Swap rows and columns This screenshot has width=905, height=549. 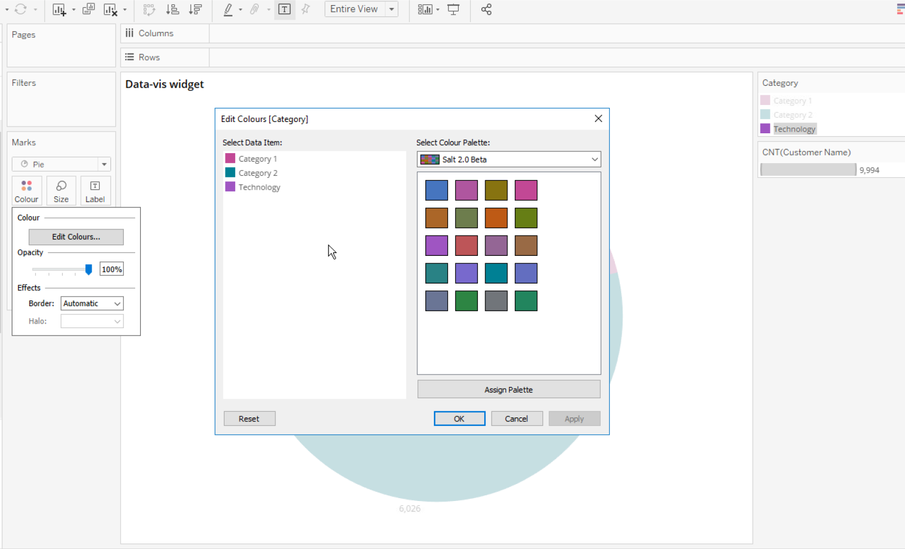149,9
